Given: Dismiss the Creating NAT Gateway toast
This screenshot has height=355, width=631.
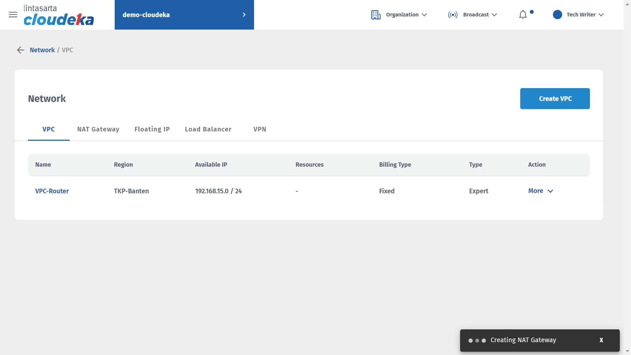Looking at the screenshot, I should pyautogui.click(x=601, y=340).
